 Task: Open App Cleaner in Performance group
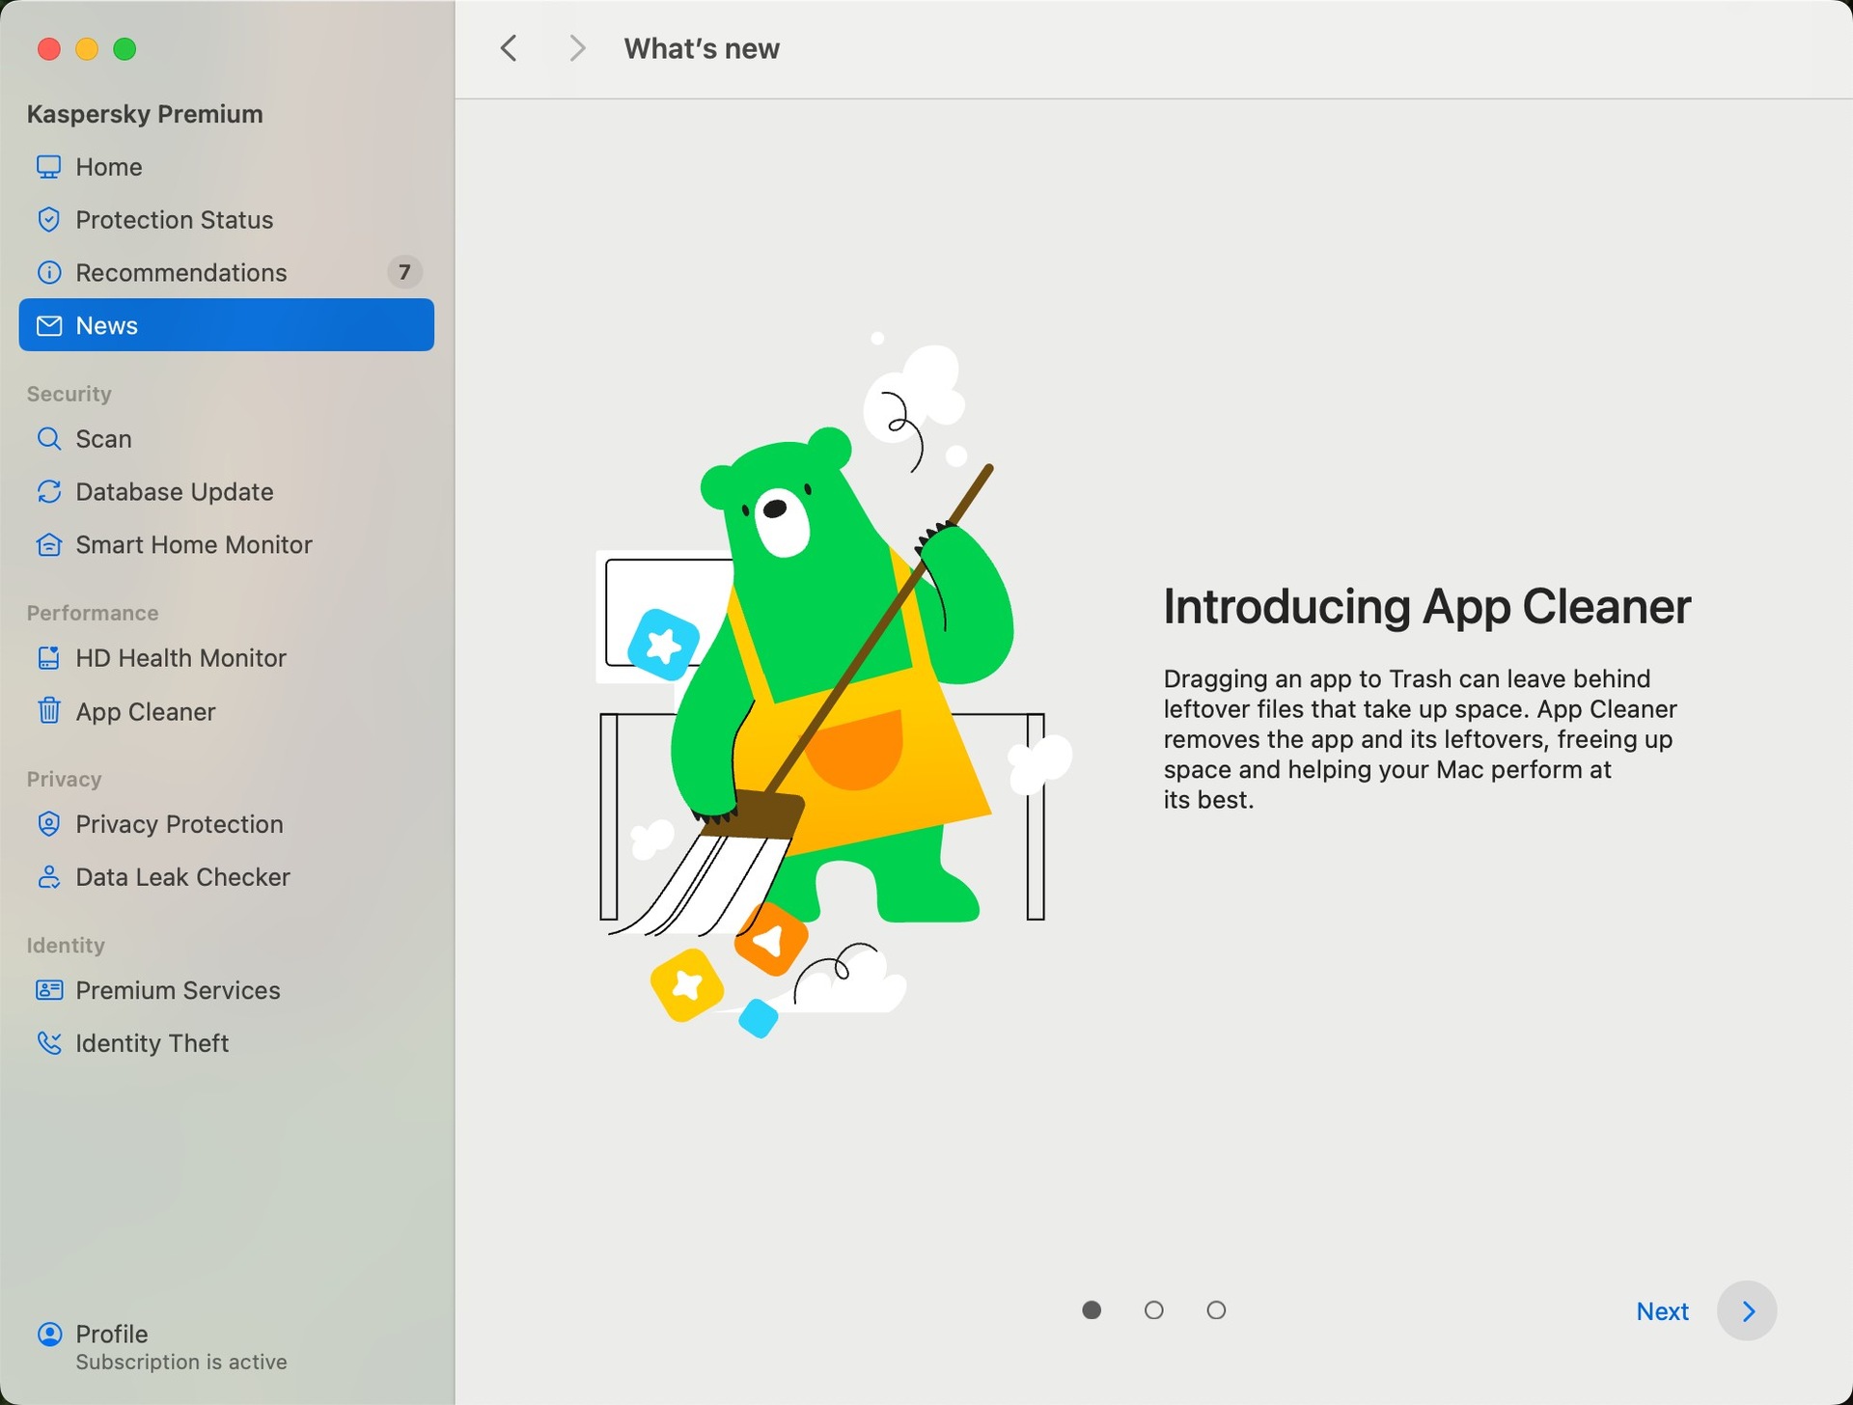[146, 712]
